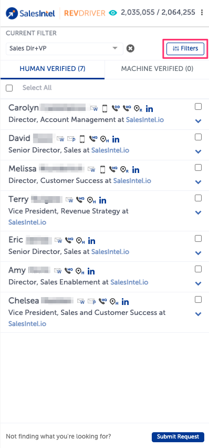Viewport: 209px width, 448px height.
Task: Click David's mobile phone icon
Action: tap(82, 139)
